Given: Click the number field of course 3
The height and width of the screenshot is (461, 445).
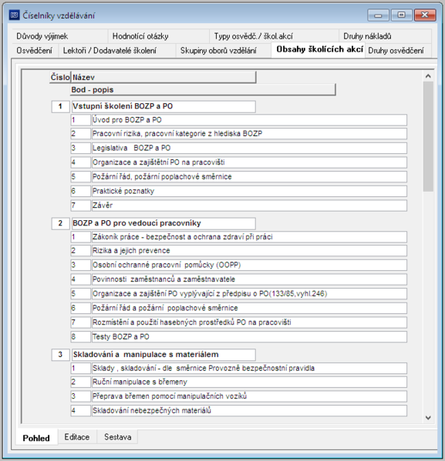Looking at the screenshot, I should (60, 355).
